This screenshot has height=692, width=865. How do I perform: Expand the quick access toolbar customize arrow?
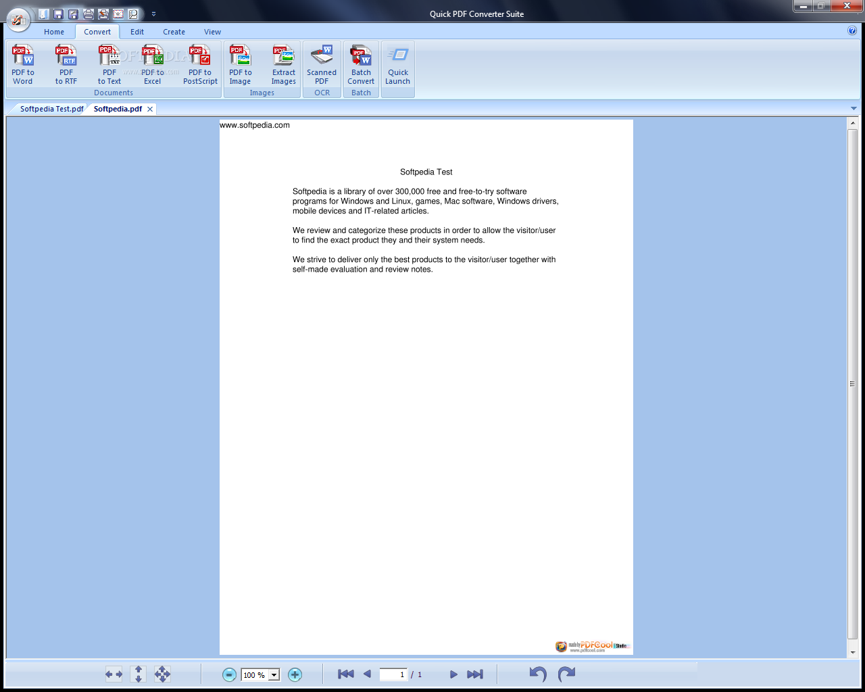(x=153, y=14)
